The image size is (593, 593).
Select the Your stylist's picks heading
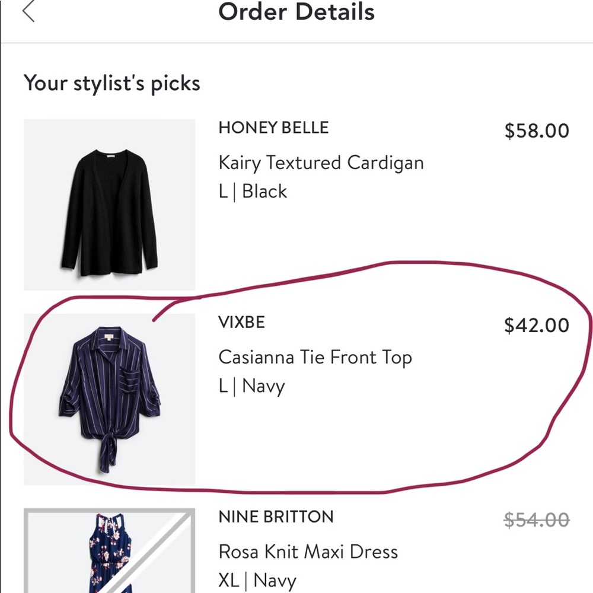coord(112,83)
